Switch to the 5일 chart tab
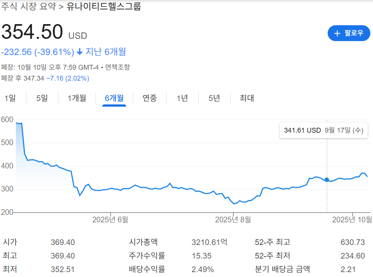Image resolution: width=373 pixels, height=277 pixels. (42, 98)
